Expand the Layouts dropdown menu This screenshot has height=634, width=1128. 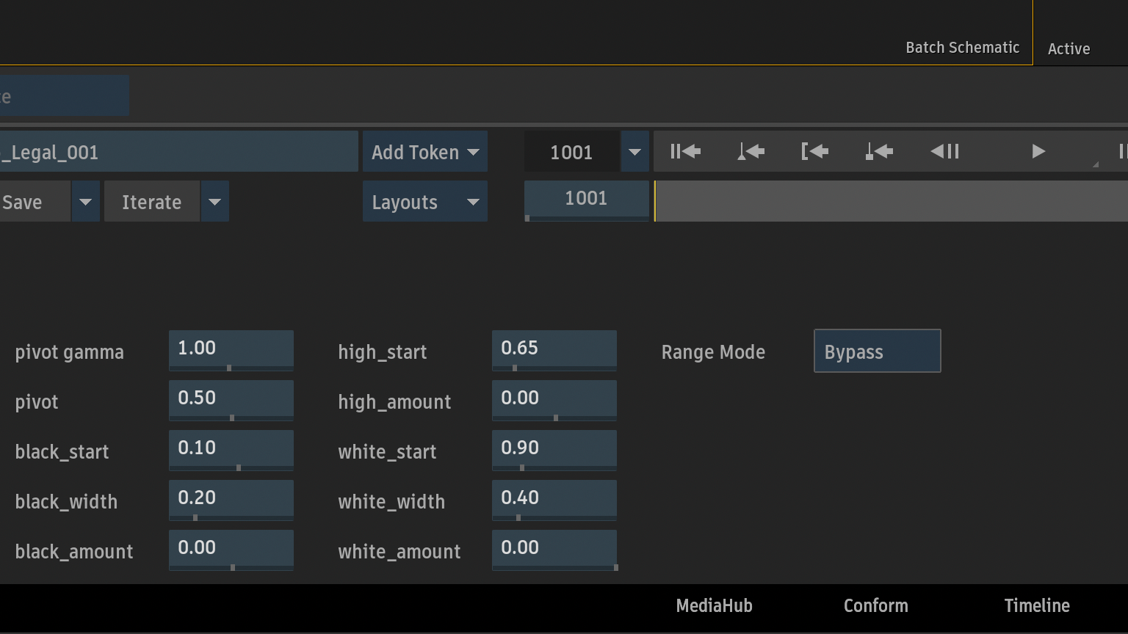click(x=425, y=201)
